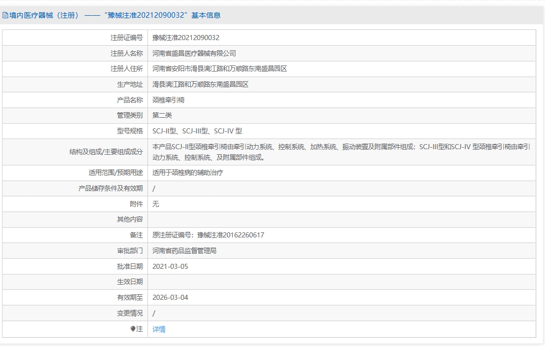The height and width of the screenshot is (346, 545).
Task: Click the 其他内容 label
Action: click(x=130, y=220)
